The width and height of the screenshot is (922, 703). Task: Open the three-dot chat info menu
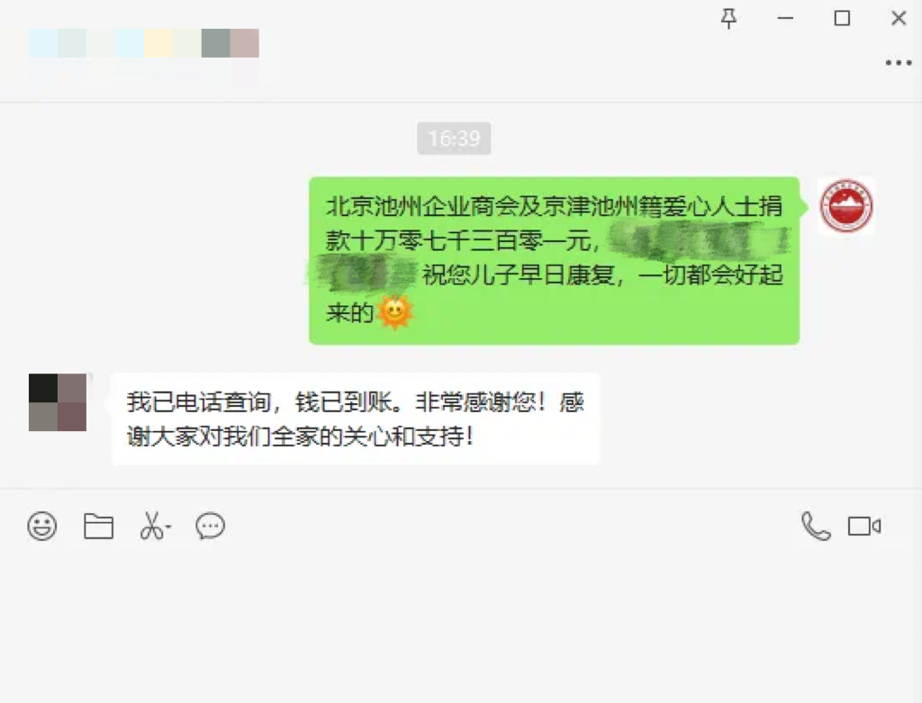click(x=899, y=63)
